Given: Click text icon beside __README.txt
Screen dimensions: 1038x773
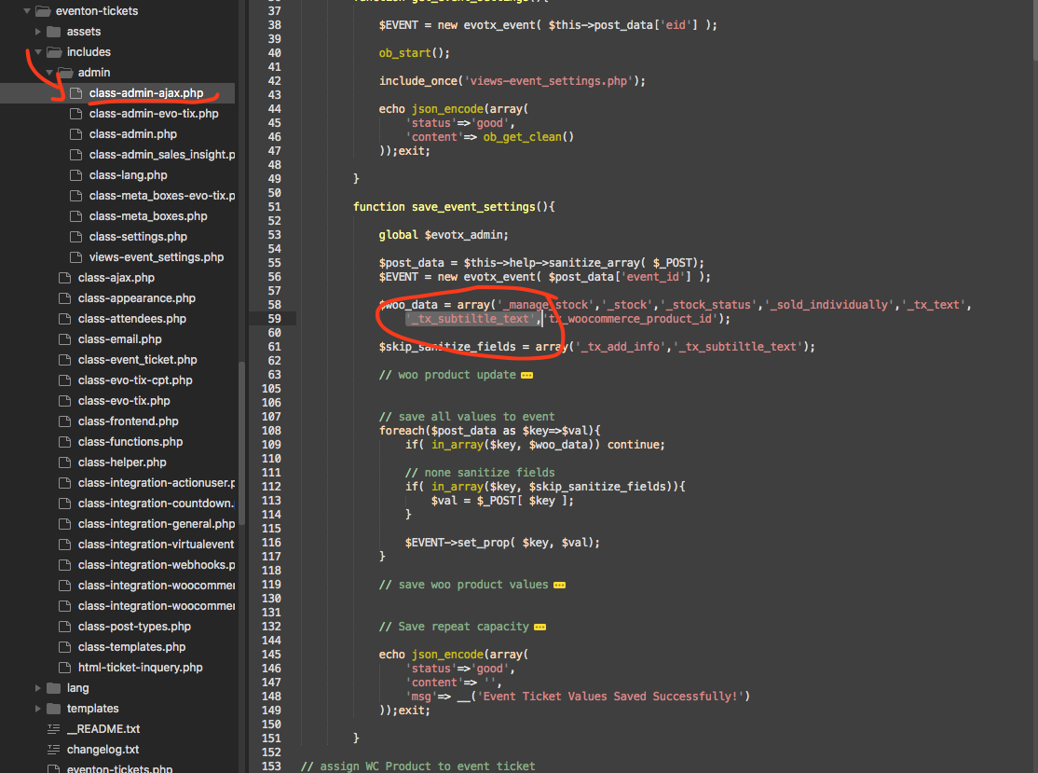Looking at the screenshot, I should point(54,728).
